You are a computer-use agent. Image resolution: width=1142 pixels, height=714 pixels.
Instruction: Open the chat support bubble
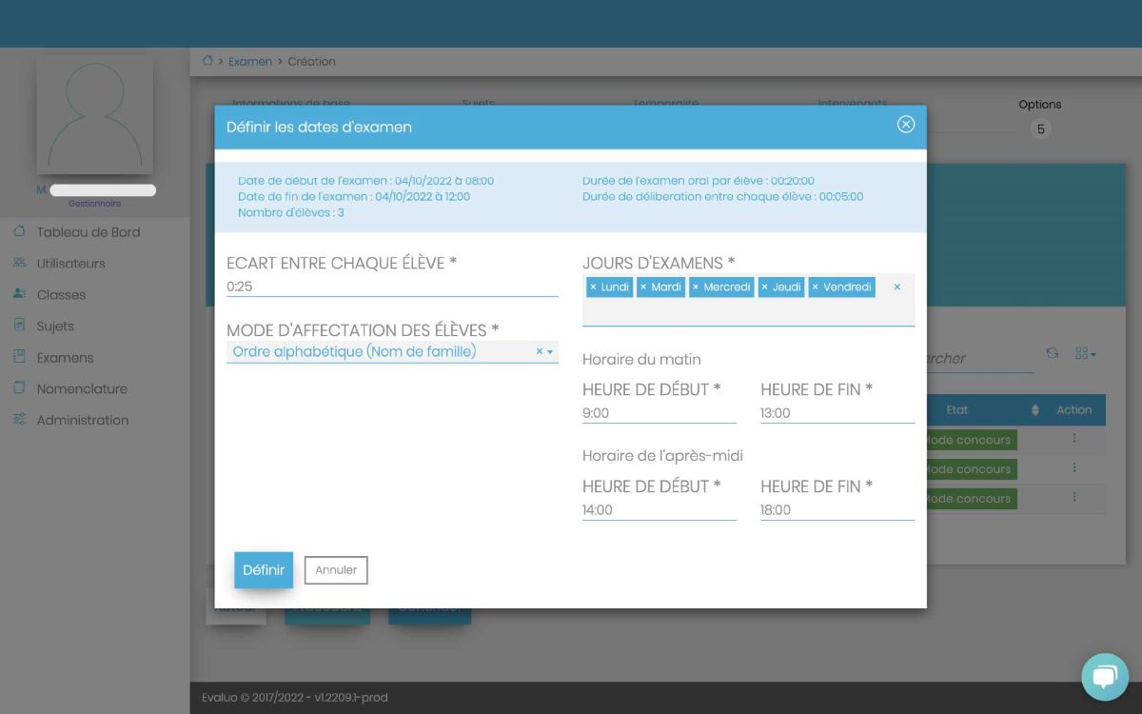click(1104, 677)
